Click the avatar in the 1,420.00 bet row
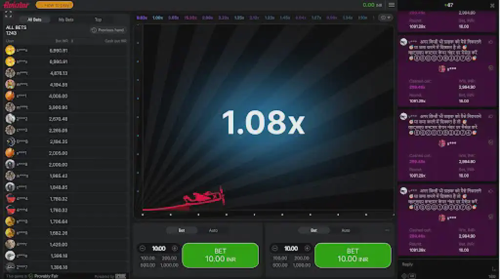The image size is (500, 279). click(10, 244)
